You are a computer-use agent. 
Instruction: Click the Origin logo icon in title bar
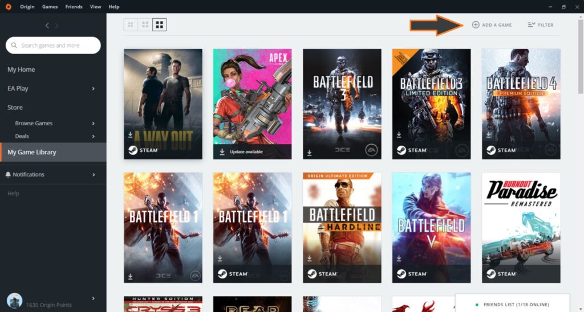9,7
